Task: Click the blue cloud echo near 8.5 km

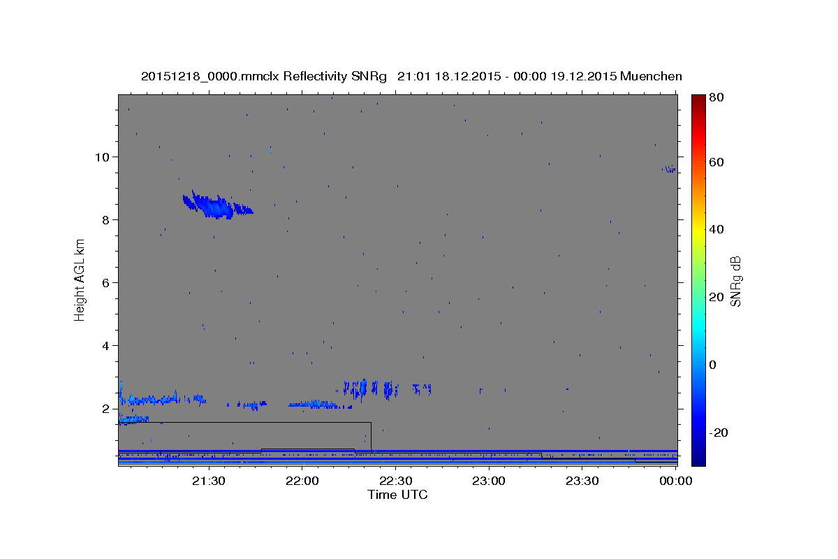Action: (217, 205)
